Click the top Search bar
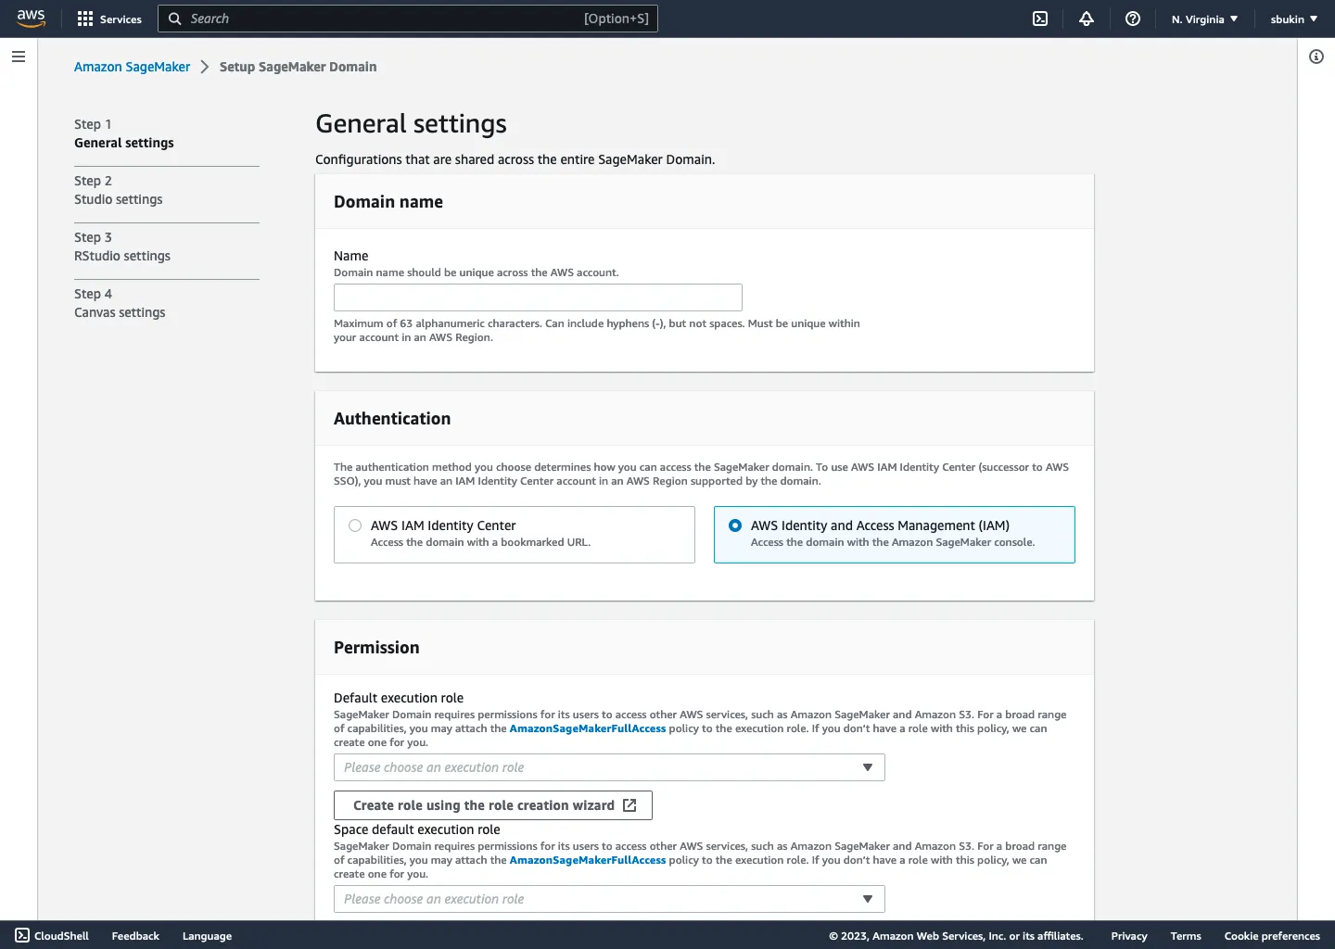The height and width of the screenshot is (949, 1335). pyautogui.click(x=408, y=19)
